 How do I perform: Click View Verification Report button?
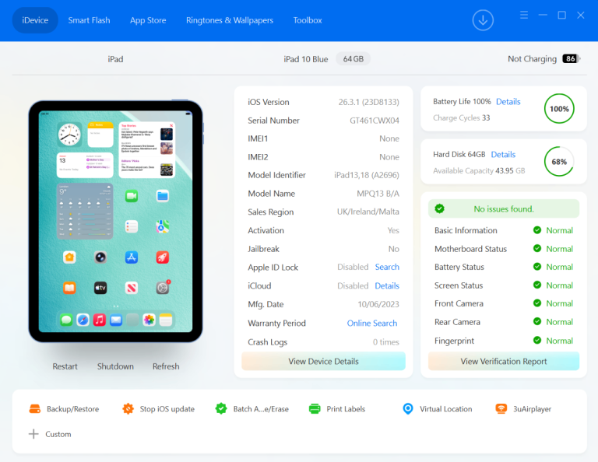pos(504,362)
